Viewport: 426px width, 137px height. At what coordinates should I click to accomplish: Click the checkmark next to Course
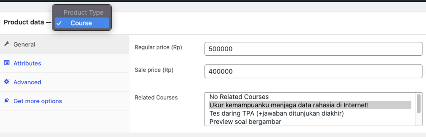pyautogui.click(x=58, y=23)
